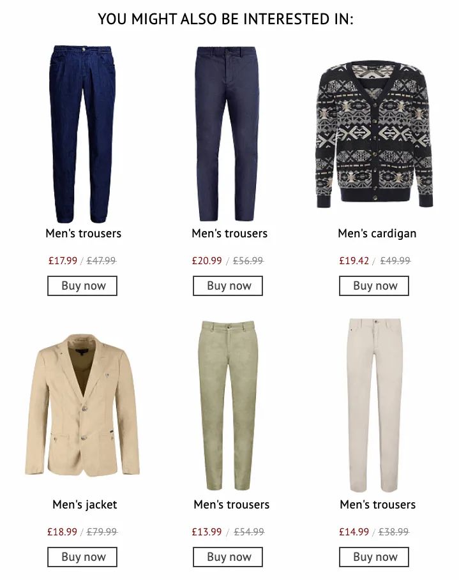Click Buy now for the Men's jacket
This screenshot has width=459, height=580.
tap(82, 556)
